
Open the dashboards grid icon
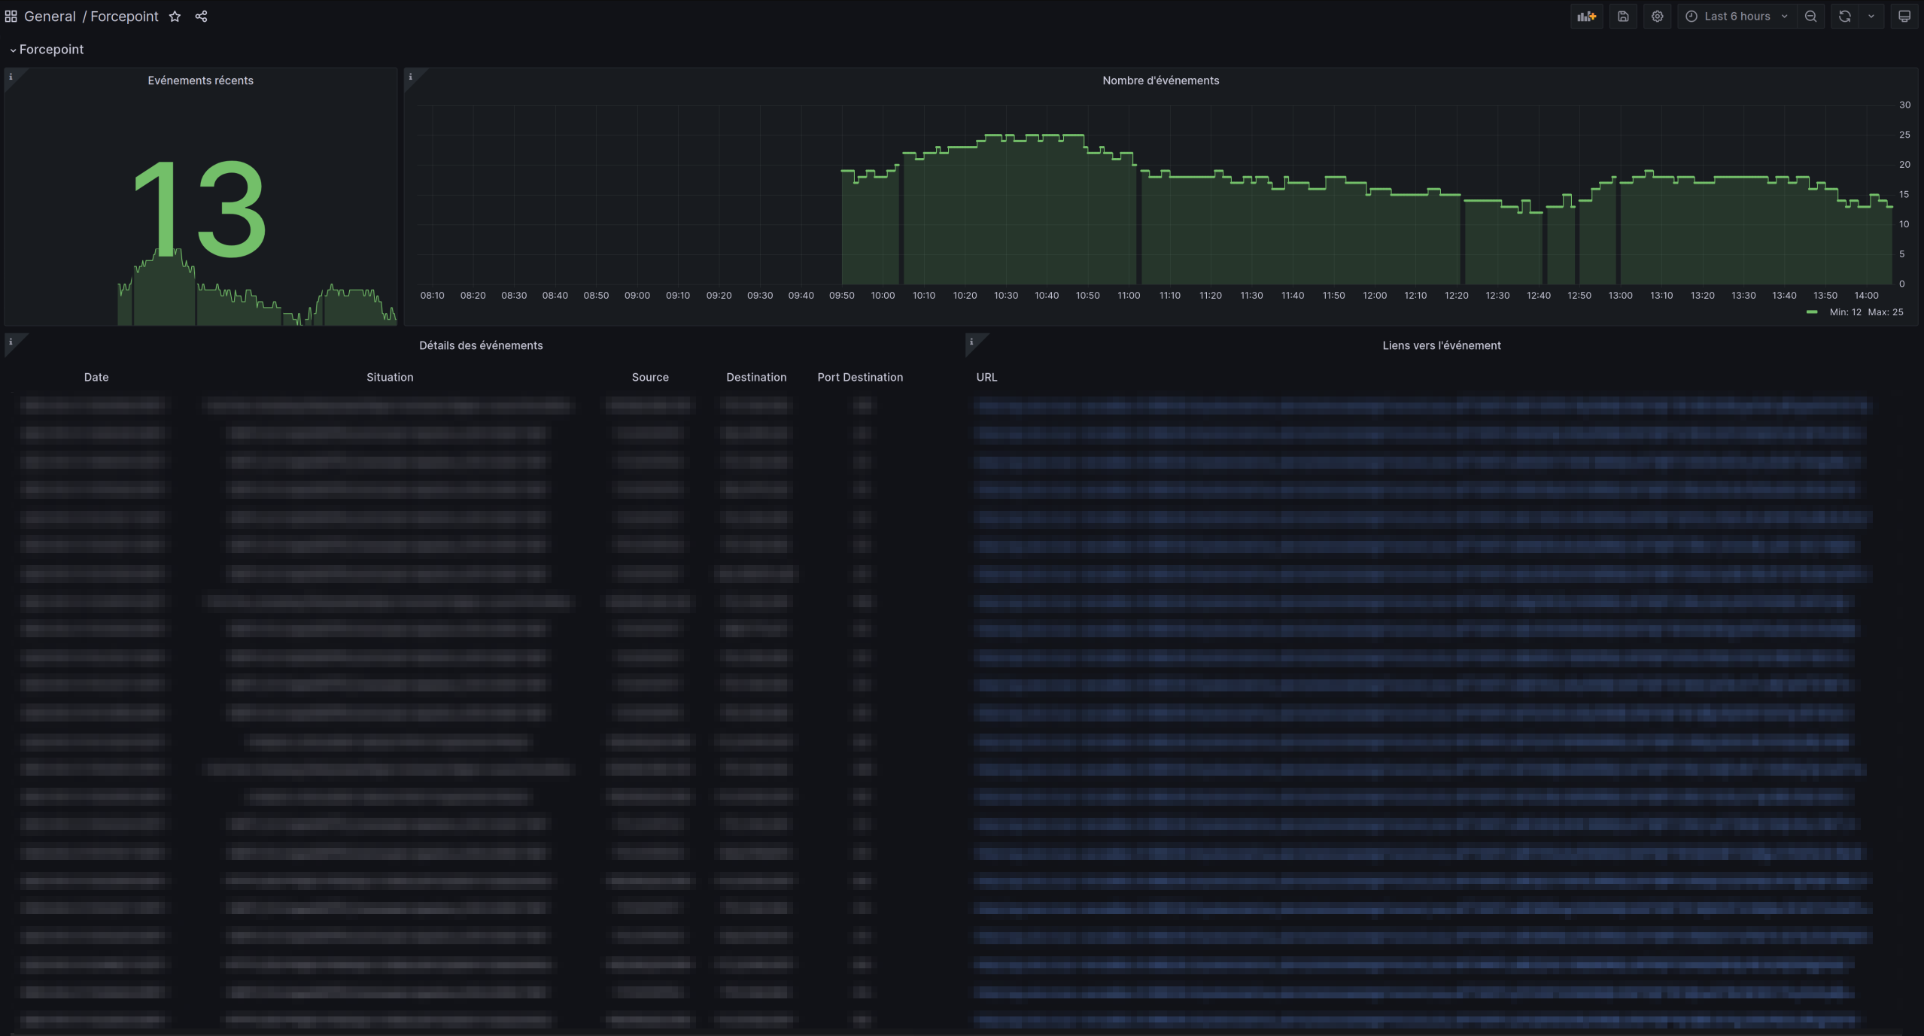click(11, 17)
